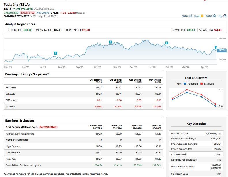Click the 04/22/26 [AMC] earnings release date
Viewport: 228px width, 177px height.
pos(48,127)
